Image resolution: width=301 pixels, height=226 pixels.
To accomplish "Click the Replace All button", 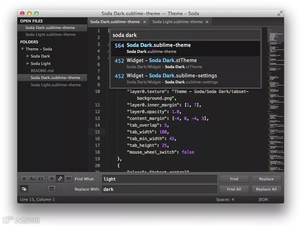I will pyautogui.click(x=266, y=189).
